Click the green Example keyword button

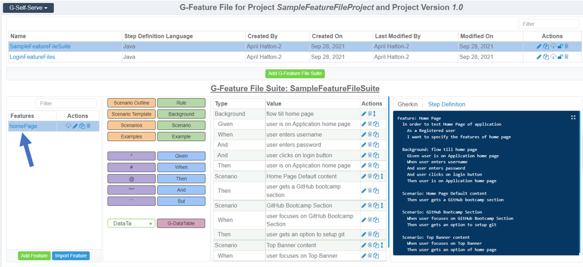click(x=182, y=137)
